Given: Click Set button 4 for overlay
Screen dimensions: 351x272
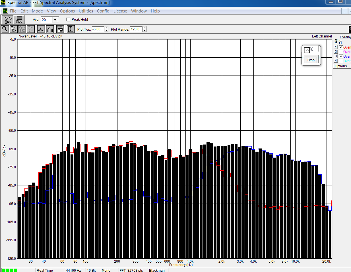Looking at the screenshot, I should [336, 61].
